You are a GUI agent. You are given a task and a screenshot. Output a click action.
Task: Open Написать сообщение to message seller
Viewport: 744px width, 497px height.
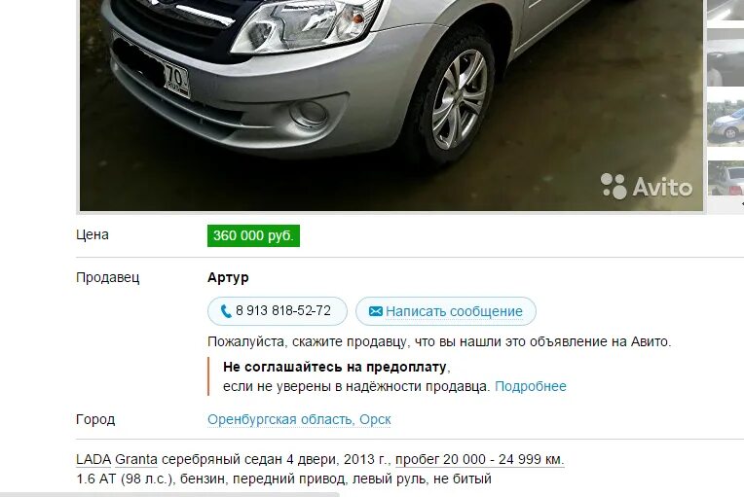pos(446,311)
